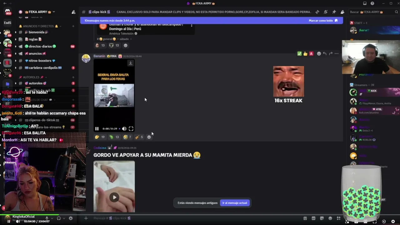Toggle the 7 count reaction

[127, 137]
